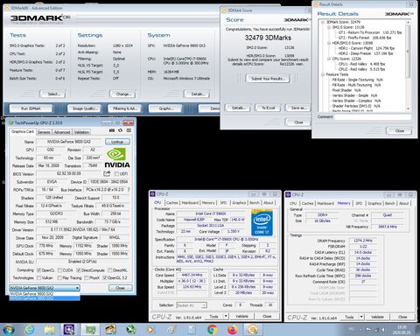Screen dimensions: 420x336
Task: Open Google Chrome from the taskbar
Action: [x=213, y=330]
